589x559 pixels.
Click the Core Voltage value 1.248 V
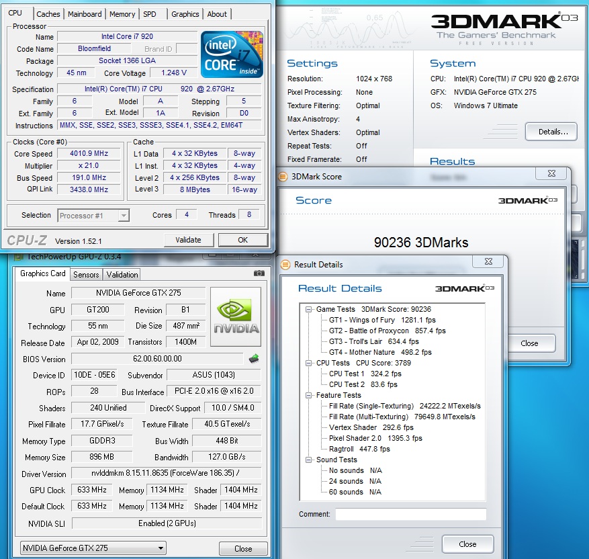pos(173,73)
